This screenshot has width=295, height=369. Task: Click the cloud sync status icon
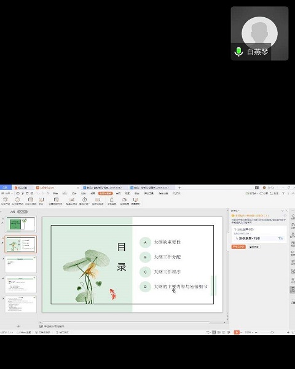click(252, 193)
